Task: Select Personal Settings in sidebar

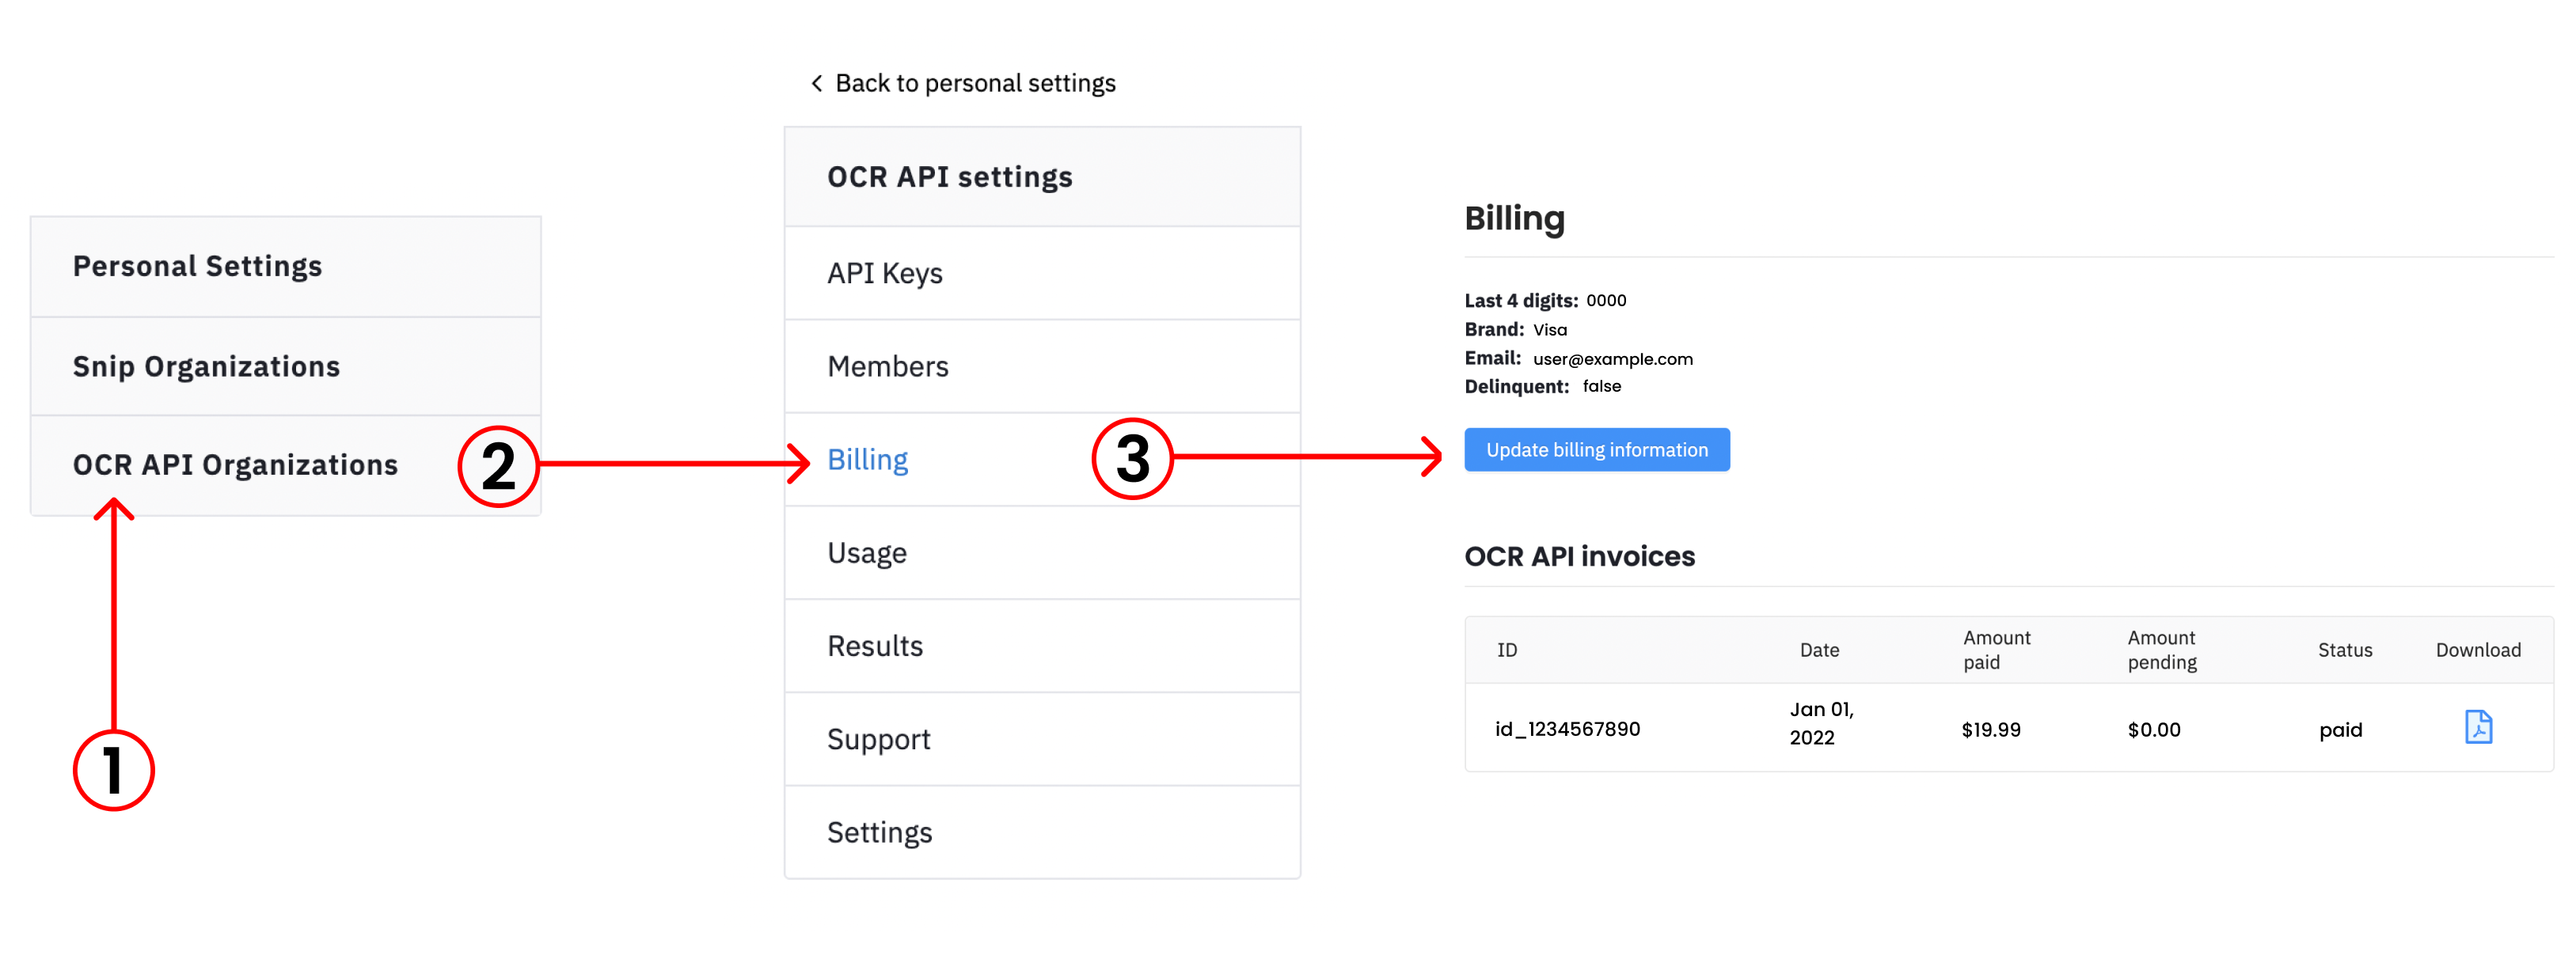Action: (286, 267)
